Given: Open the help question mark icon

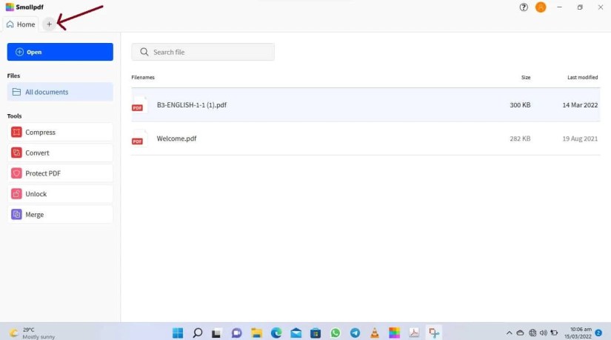Looking at the screenshot, I should [524, 7].
